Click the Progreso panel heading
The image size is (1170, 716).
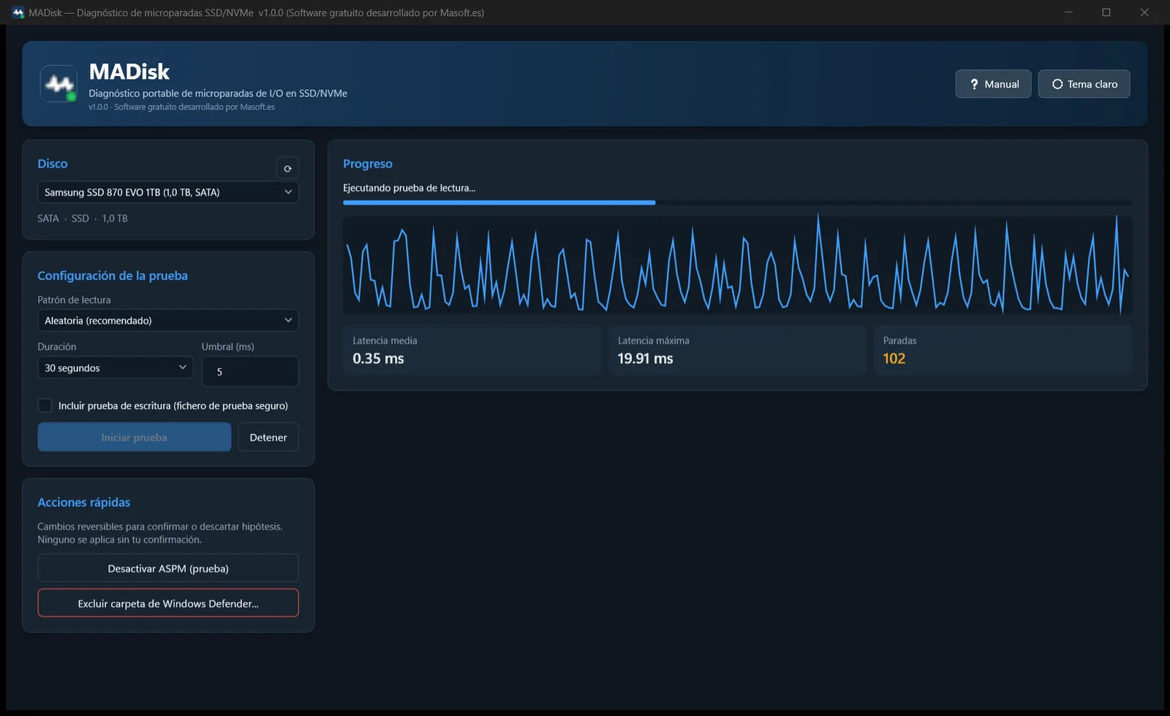point(368,164)
